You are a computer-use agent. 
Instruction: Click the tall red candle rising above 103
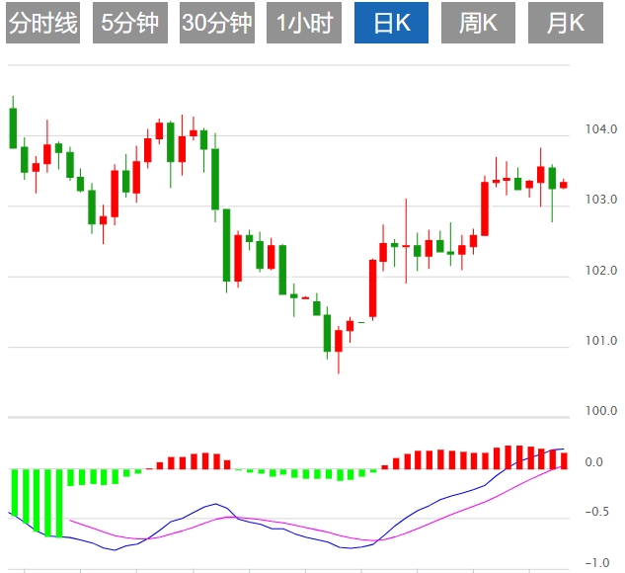(x=485, y=207)
